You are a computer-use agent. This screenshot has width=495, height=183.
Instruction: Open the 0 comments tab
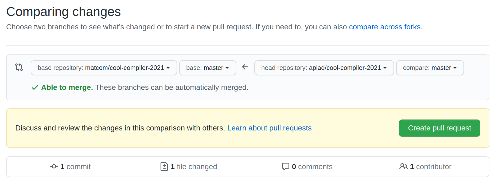307,167
